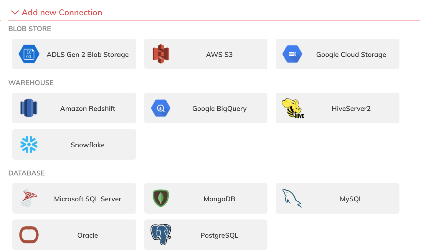Choose the Oracle label
Viewport: 423px width, 250px height.
coord(87,235)
